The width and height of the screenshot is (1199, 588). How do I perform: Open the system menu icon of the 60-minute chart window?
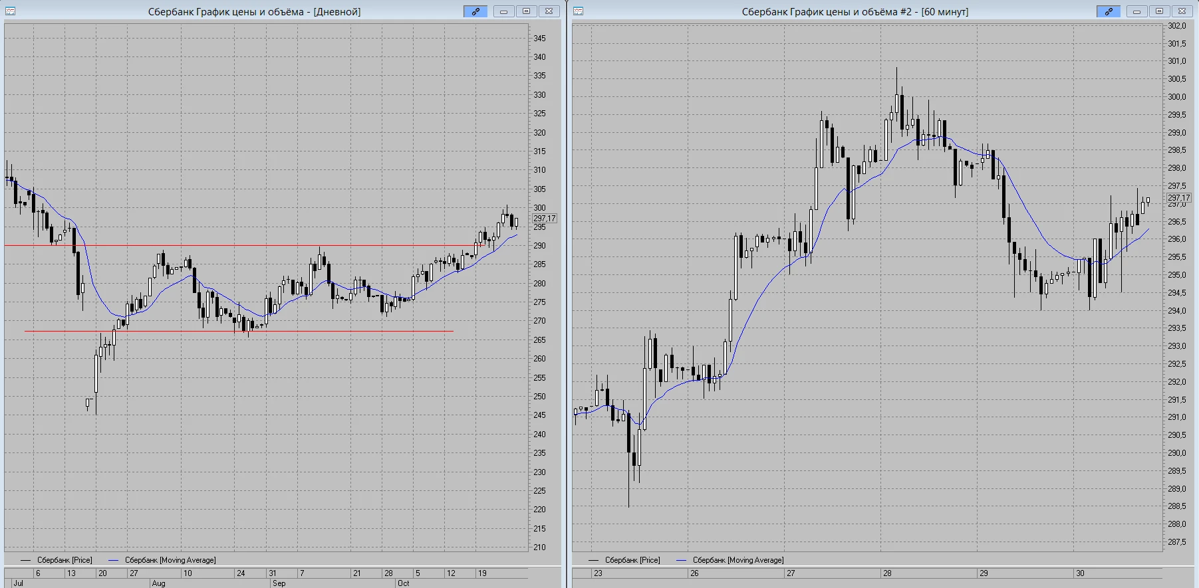578,11
